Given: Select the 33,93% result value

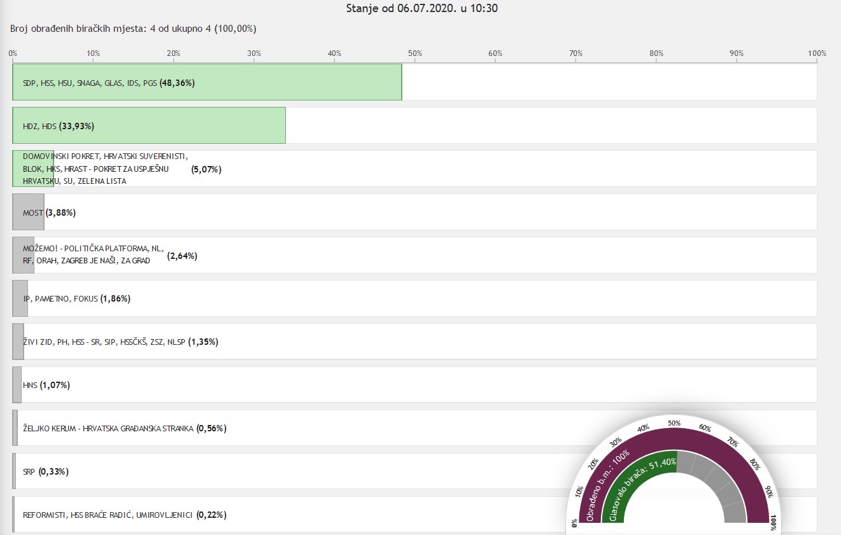Looking at the screenshot, I should (76, 126).
